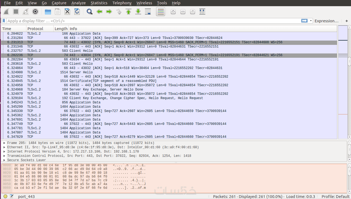Zoom in main window text
This screenshot has width=351, height=199.
tap(173, 12)
